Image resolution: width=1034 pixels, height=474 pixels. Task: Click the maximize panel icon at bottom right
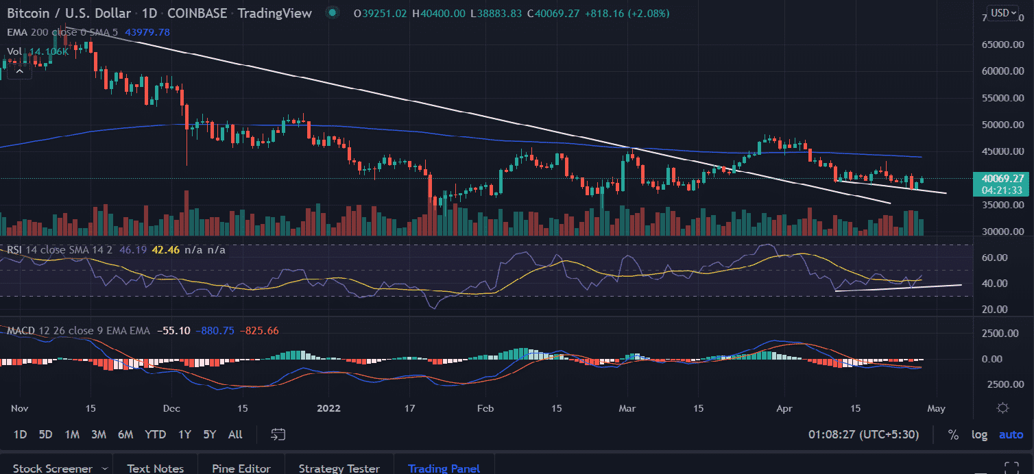click(1009, 468)
